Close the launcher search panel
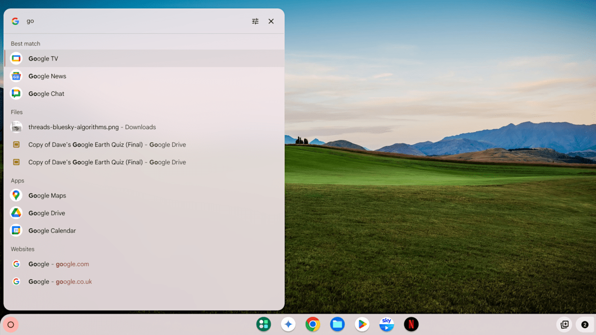The height and width of the screenshot is (335, 596). [271, 21]
